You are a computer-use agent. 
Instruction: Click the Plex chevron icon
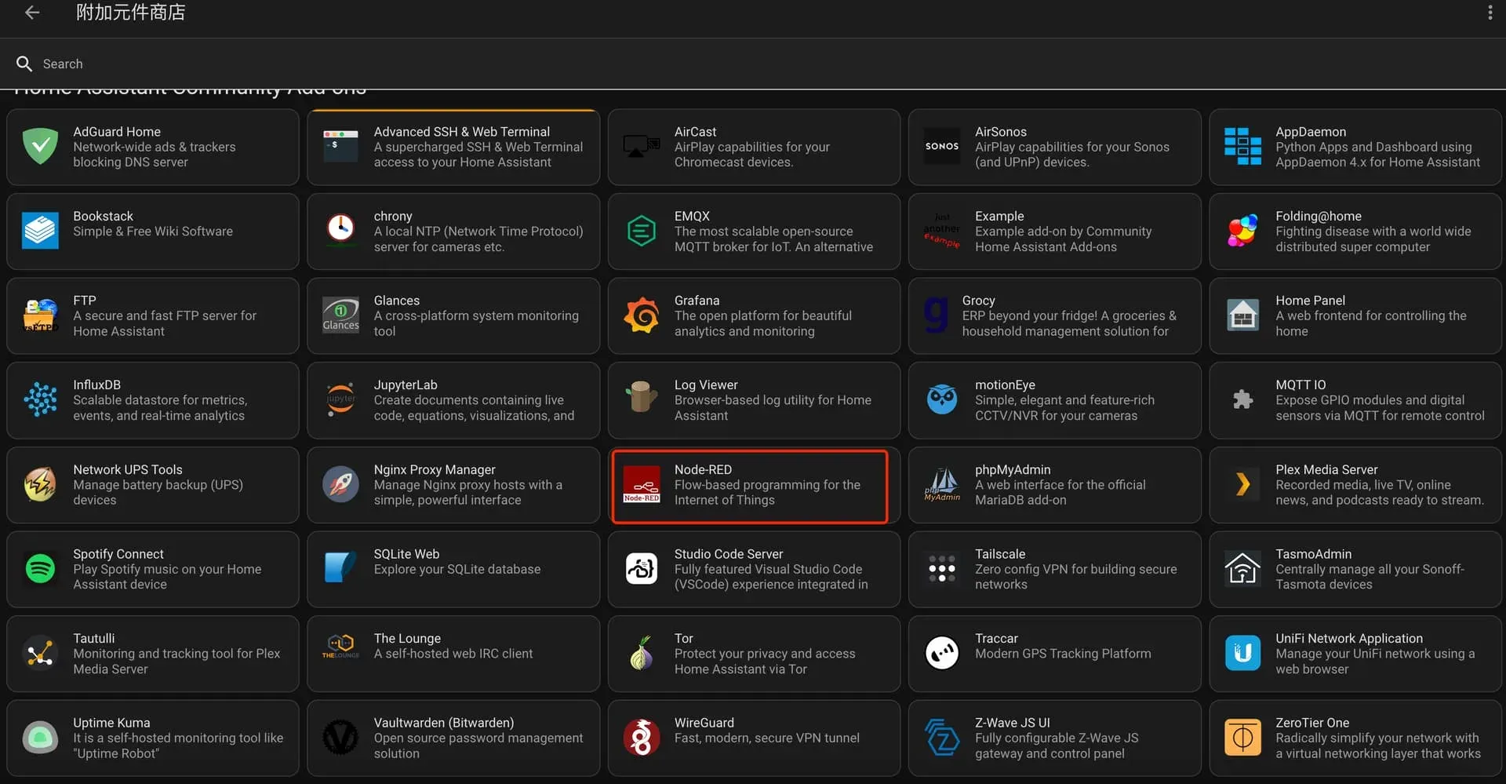click(1242, 484)
